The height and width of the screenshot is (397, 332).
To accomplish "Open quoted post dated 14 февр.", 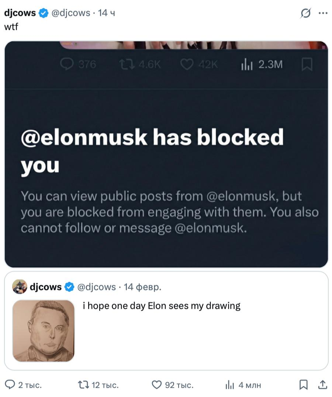I will pos(142,287).
